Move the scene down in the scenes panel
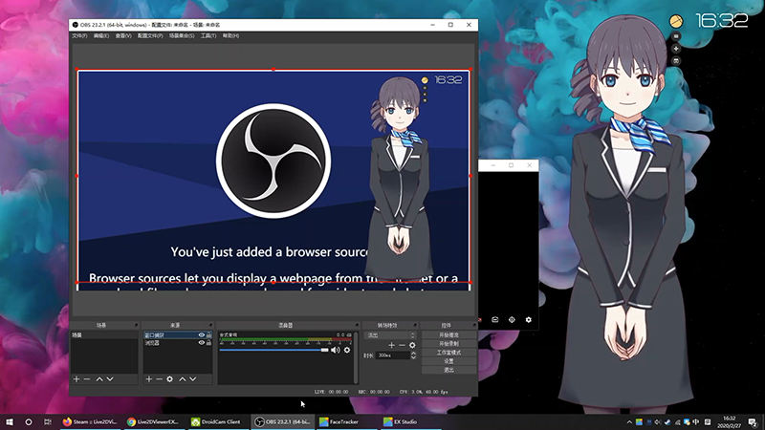Screen dimensions: 765x430 click(110, 378)
